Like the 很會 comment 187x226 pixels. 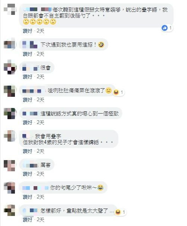pos(28,77)
